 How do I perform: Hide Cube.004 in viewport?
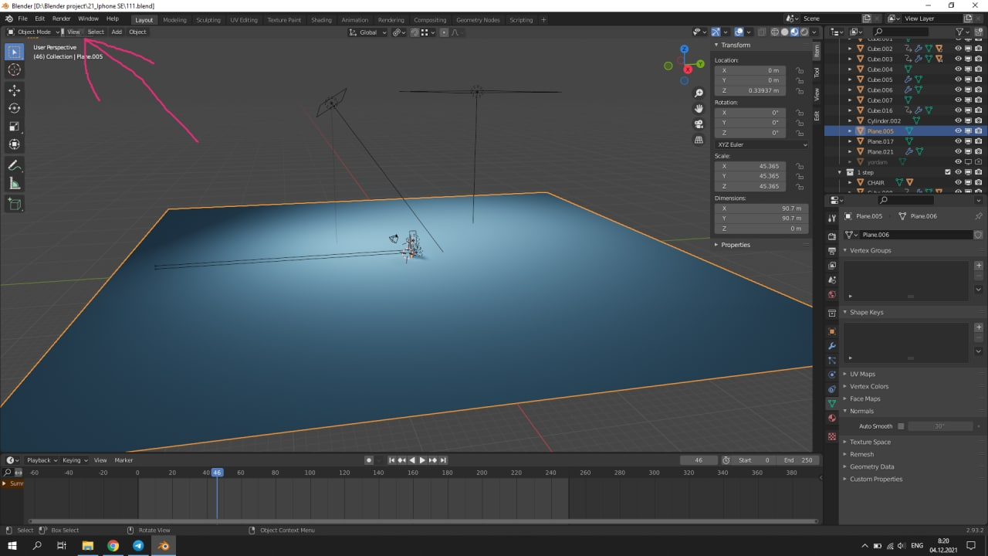958,69
